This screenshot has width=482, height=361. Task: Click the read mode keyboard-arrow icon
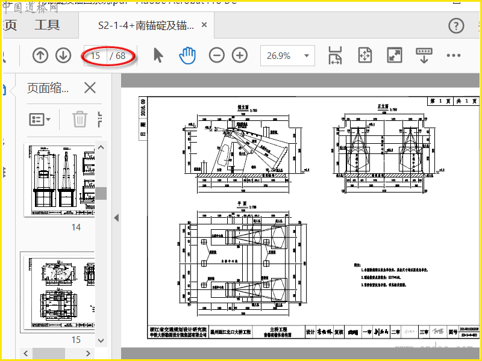424,55
